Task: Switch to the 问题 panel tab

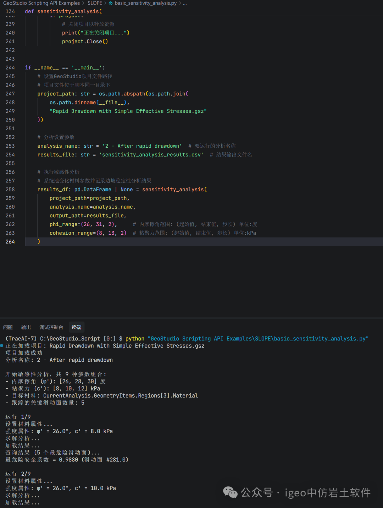Action: tap(8, 327)
